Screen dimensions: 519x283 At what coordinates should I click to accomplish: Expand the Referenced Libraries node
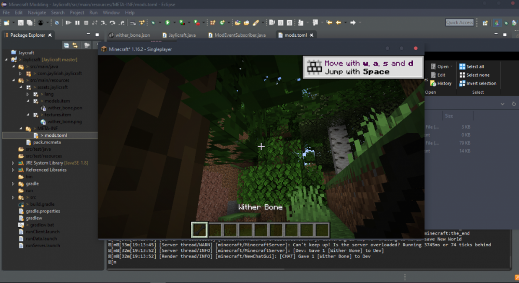pyautogui.click(x=13, y=170)
